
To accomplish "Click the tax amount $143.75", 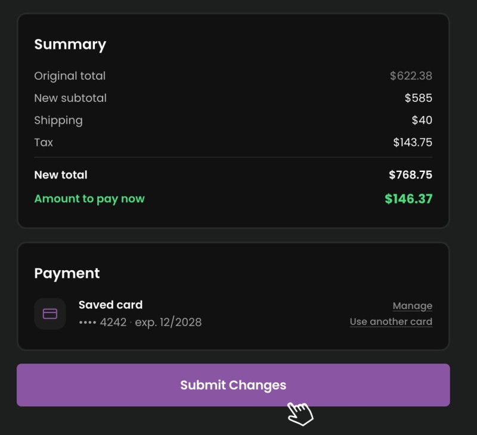I will (413, 142).
